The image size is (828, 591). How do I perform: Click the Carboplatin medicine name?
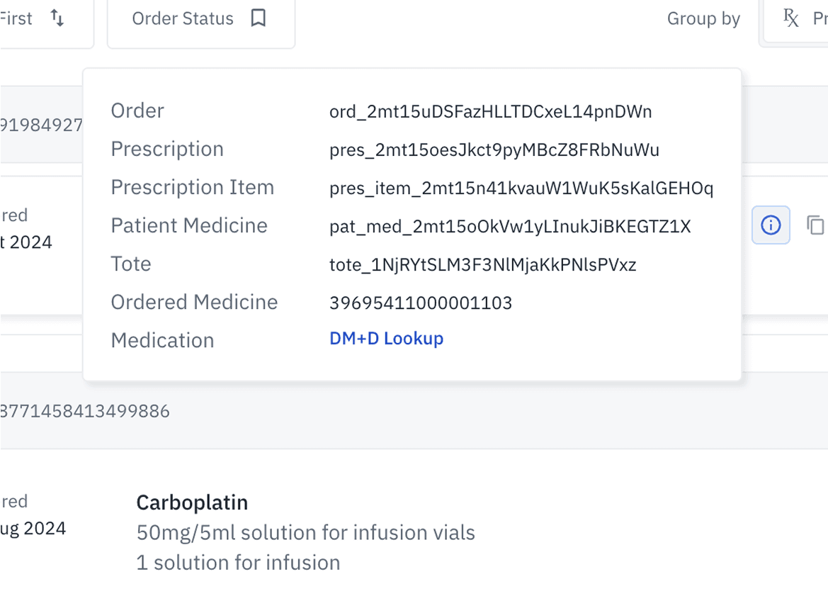[x=192, y=502]
